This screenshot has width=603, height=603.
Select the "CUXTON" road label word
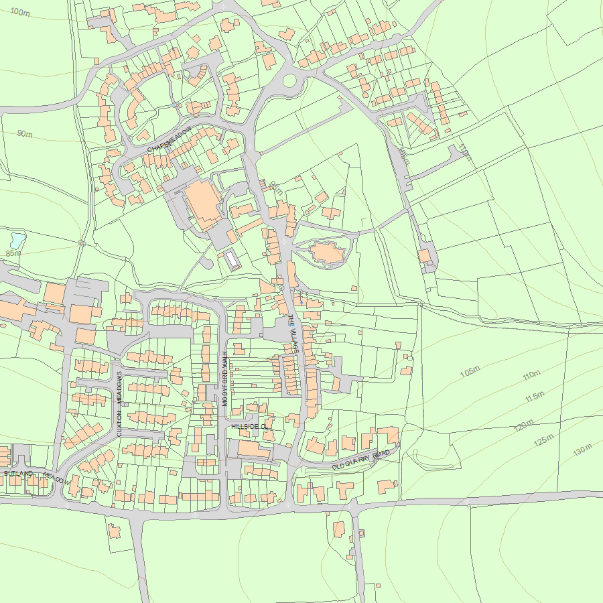pos(119,423)
